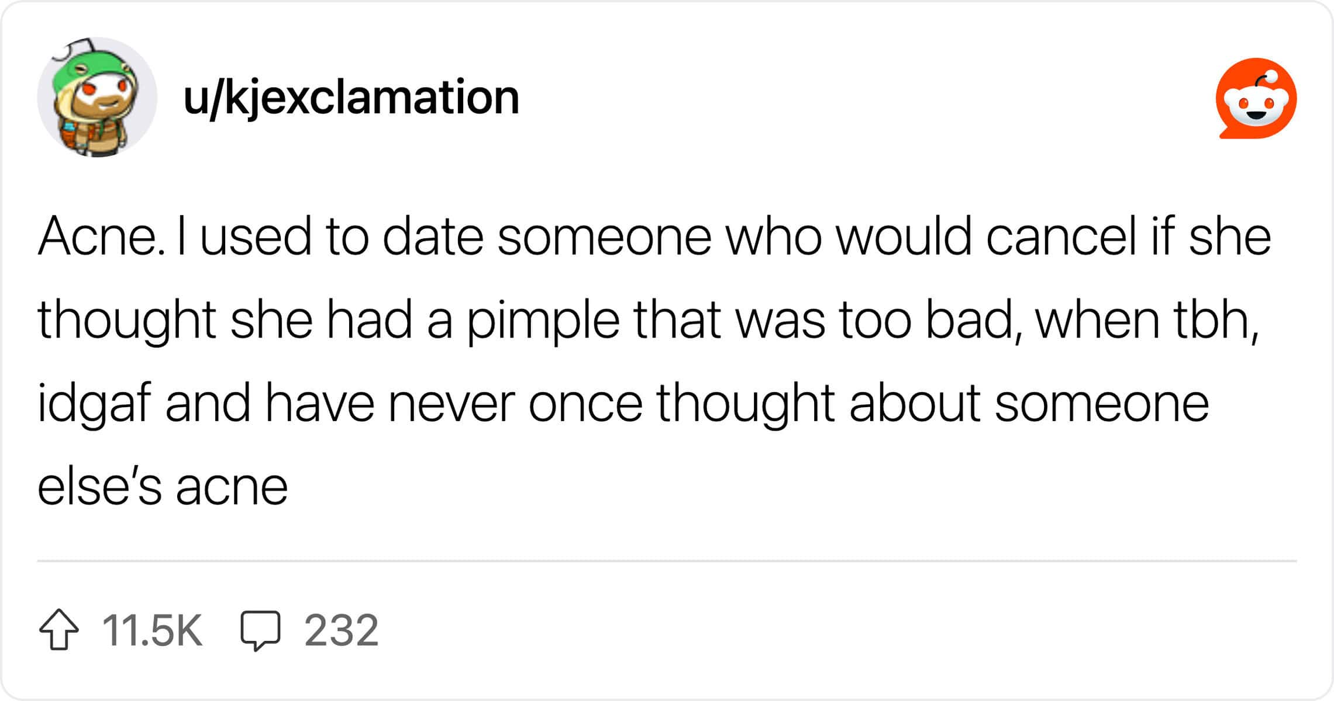Click the word "would" in the first line
1334x701 pixels.
(x=904, y=237)
